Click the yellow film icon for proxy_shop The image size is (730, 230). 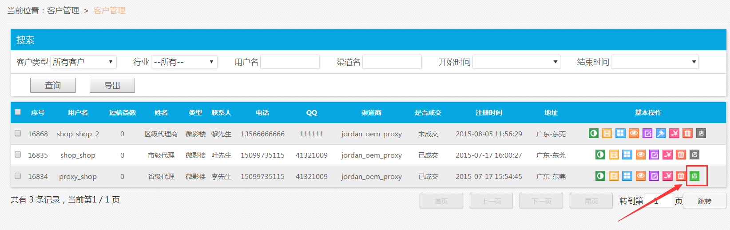614,176
